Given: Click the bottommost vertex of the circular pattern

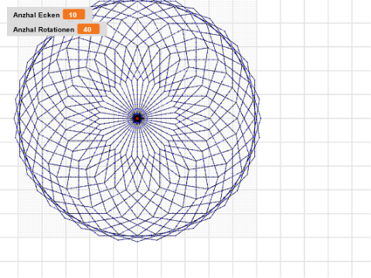Looking at the screenshot, I should (138, 242).
